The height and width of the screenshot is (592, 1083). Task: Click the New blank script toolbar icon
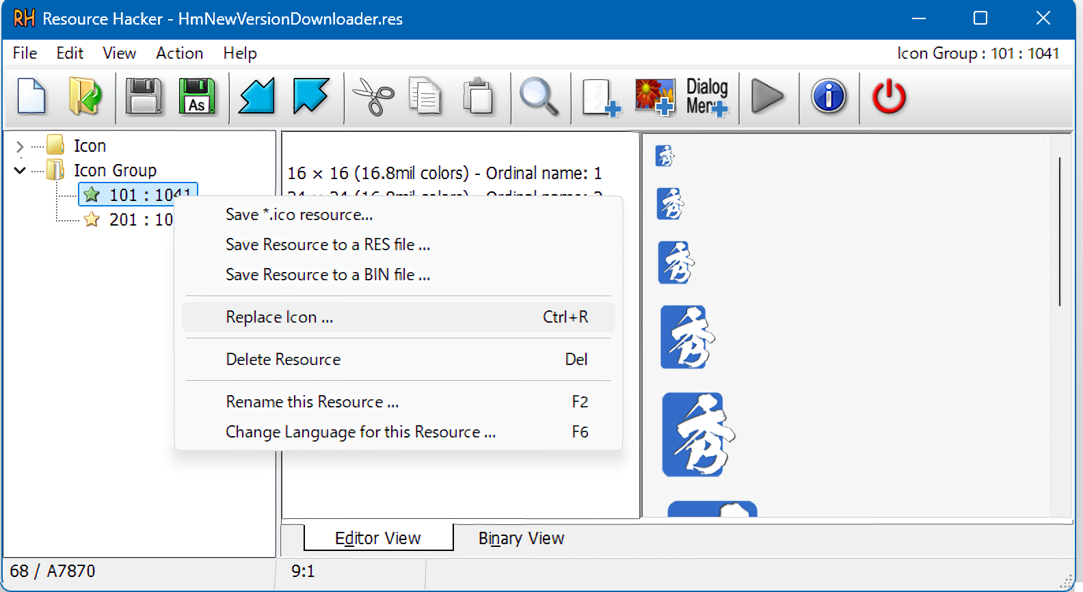tap(31, 96)
